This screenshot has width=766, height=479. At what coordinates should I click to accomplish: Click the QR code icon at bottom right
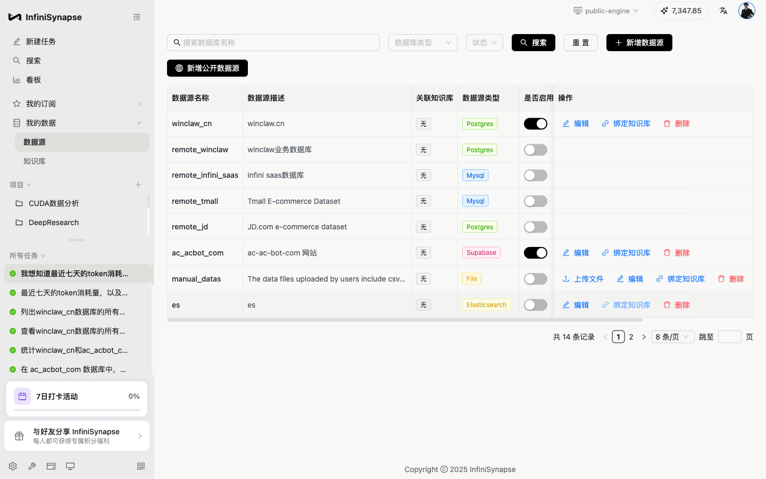pyautogui.click(x=140, y=466)
